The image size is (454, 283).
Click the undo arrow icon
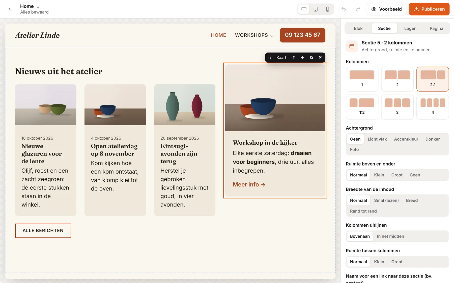[x=344, y=9]
